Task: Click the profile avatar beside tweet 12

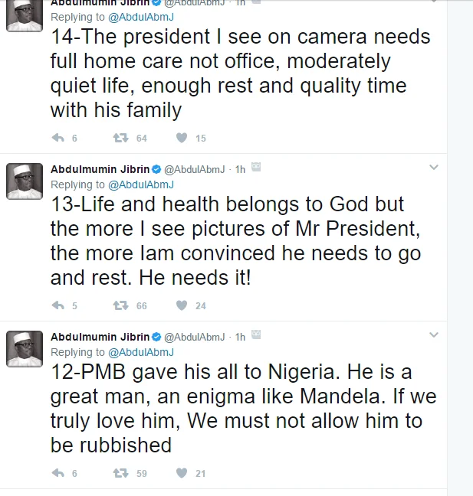Action: point(25,349)
